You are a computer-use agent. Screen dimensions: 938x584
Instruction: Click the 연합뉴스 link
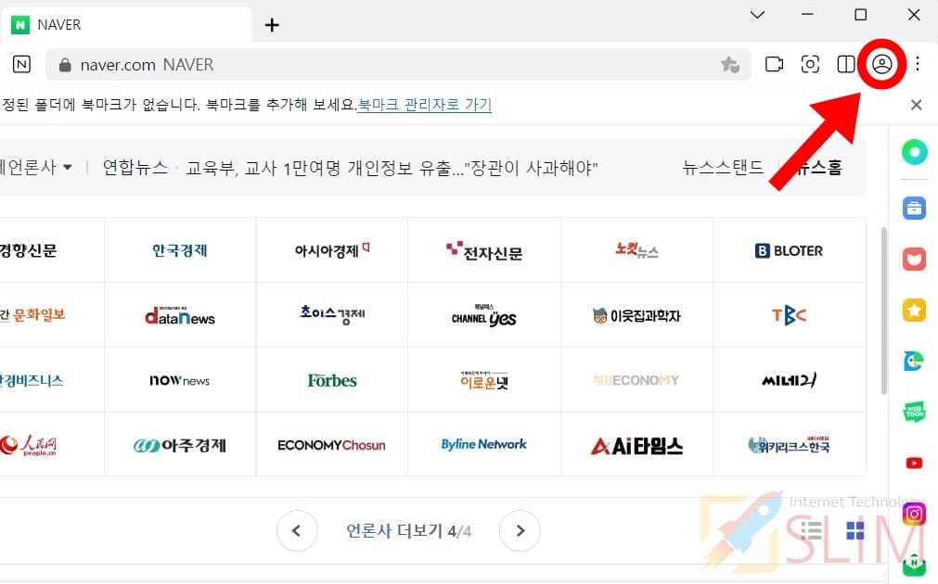tap(135, 168)
